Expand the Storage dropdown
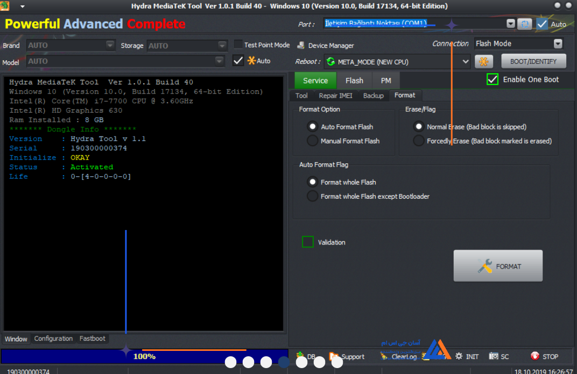 222,46
